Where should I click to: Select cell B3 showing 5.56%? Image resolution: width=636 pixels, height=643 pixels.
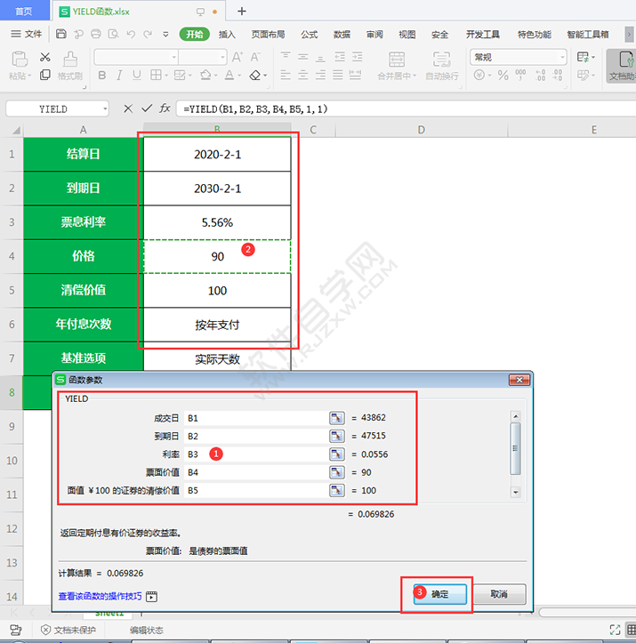point(217,222)
